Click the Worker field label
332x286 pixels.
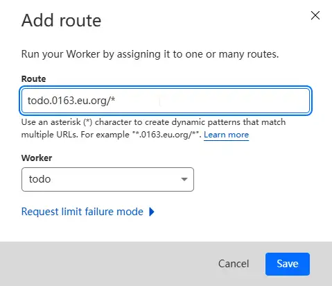click(37, 158)
